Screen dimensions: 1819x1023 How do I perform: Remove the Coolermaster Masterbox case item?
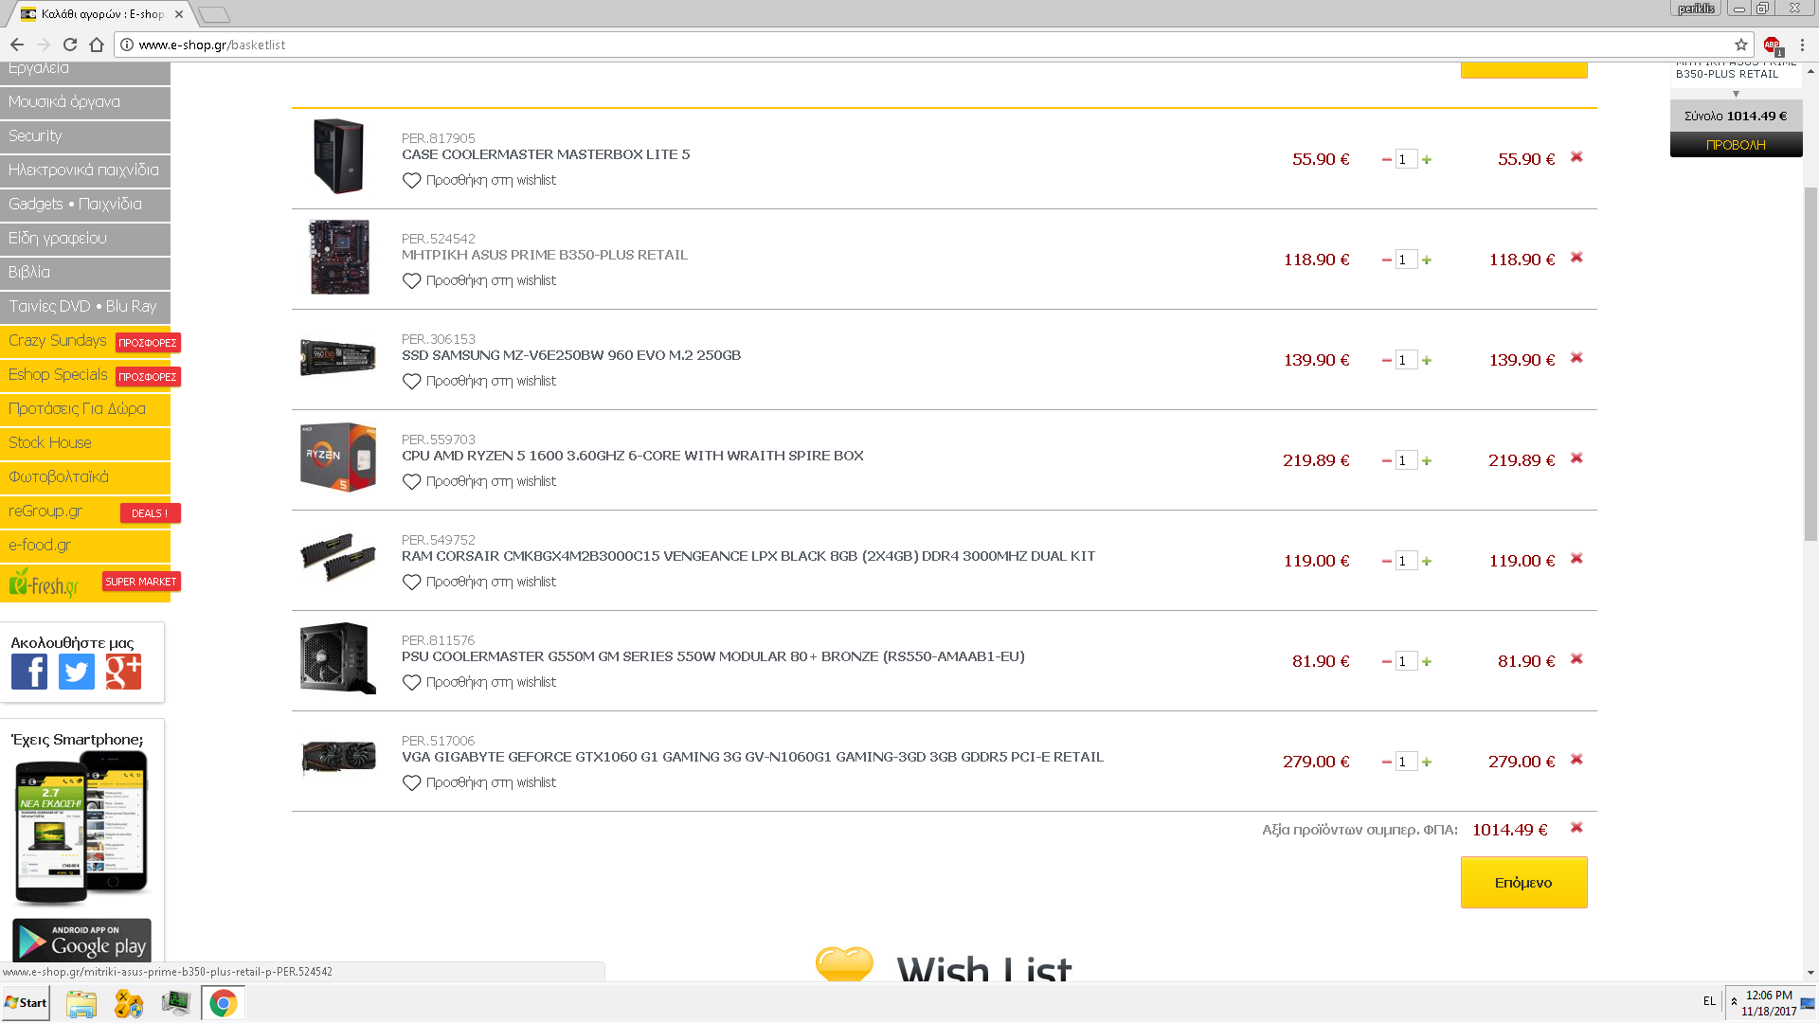point(1576,157)
